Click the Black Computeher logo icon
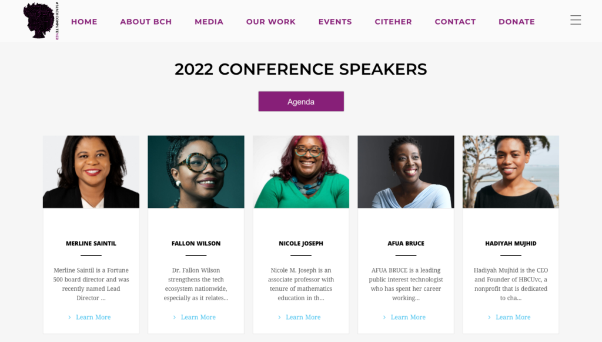Screen dimensions: 602x342 point(40,21)
